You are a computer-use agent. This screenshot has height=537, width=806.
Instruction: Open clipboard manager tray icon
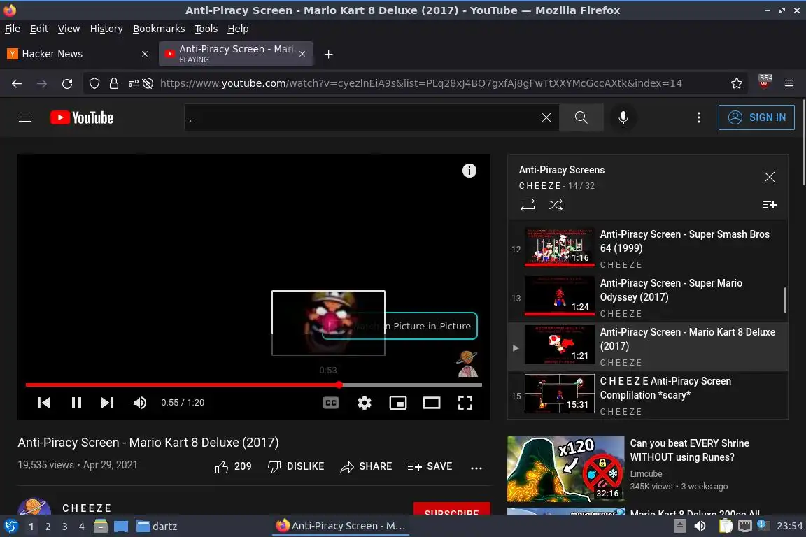click(x=726, y=526)
